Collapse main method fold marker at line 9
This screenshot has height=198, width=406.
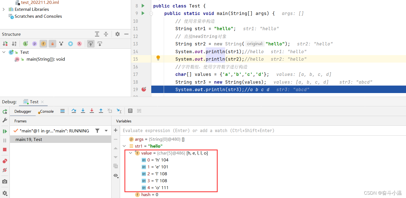pyautogui.click(x=151, y=13)
